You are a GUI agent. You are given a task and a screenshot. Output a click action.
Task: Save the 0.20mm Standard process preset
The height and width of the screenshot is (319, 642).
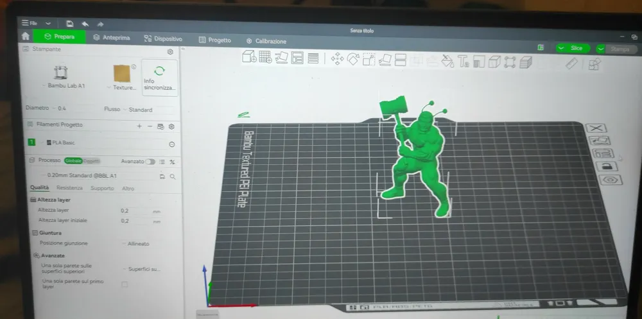(x=162, y=177)
